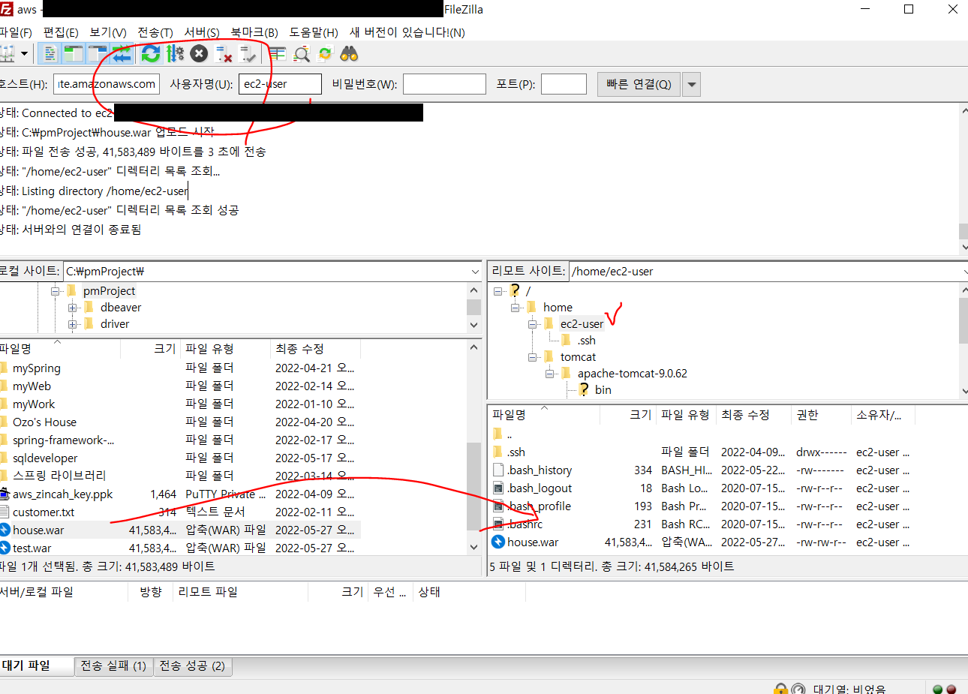Open the remote site path dropdown
Image resolution: width=968 pixels, height=694 pixels.
964,272
